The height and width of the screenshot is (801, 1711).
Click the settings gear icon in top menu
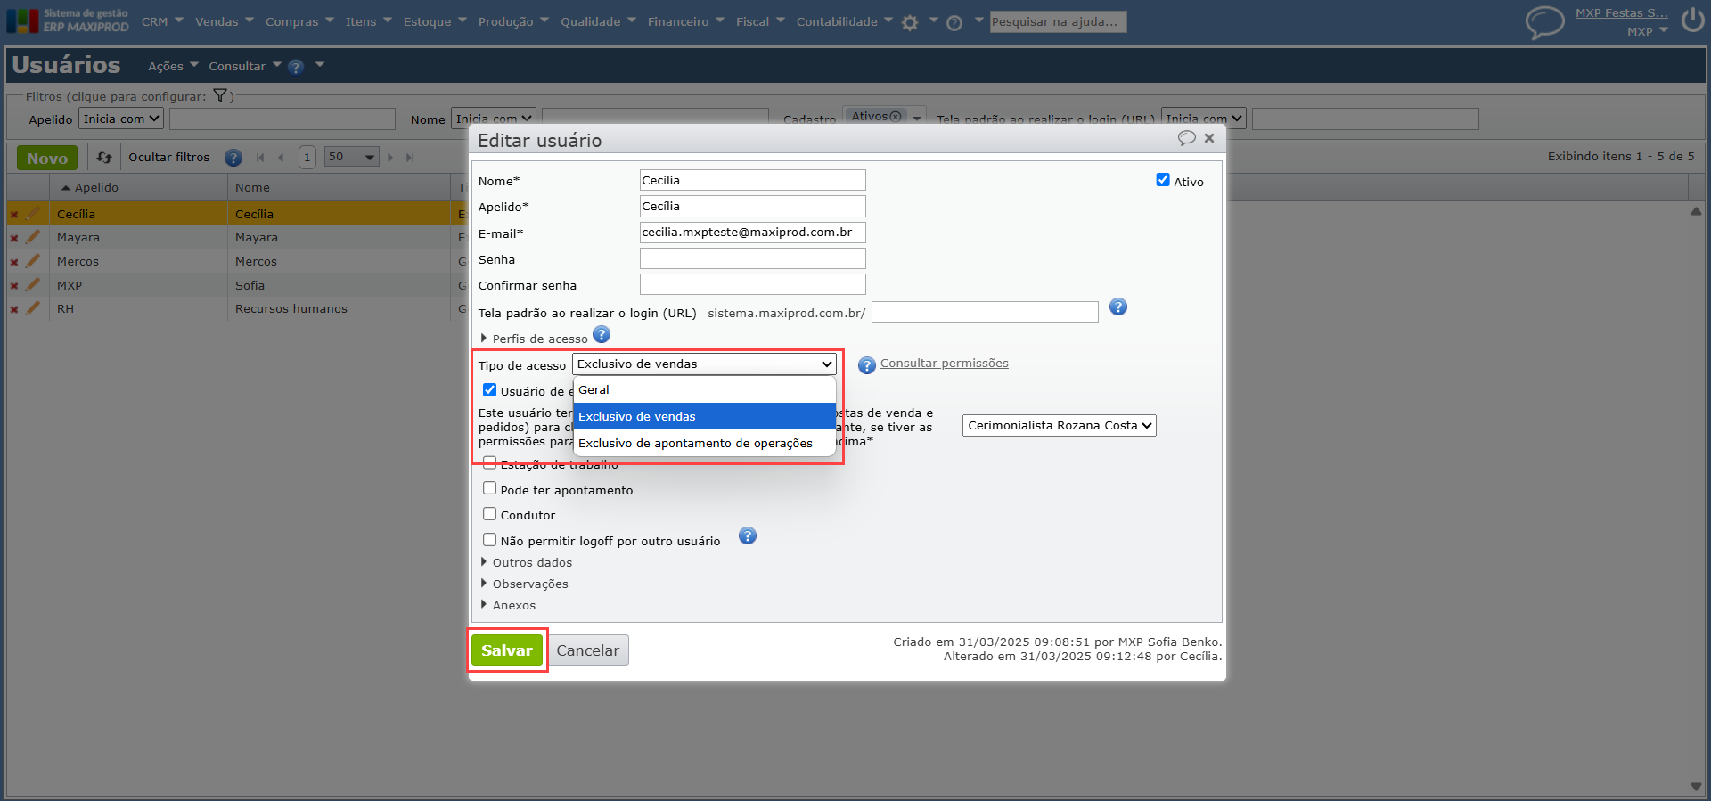pyautogui.click(x=910, y=23)
